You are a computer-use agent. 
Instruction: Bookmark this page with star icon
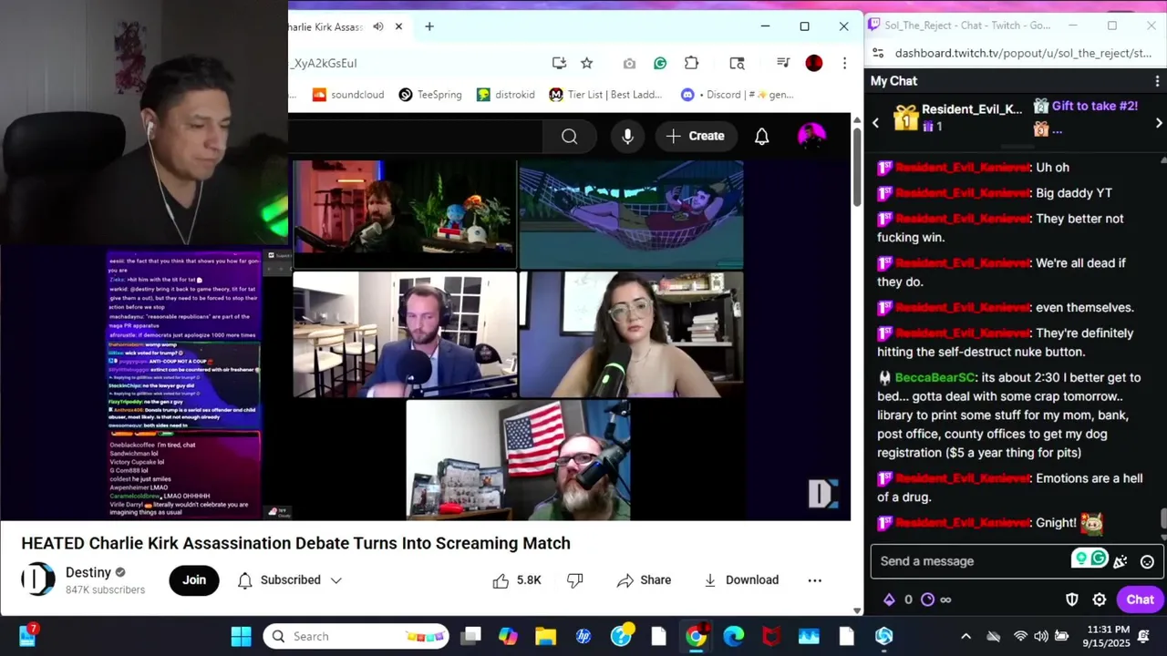[x=587, y=63]
